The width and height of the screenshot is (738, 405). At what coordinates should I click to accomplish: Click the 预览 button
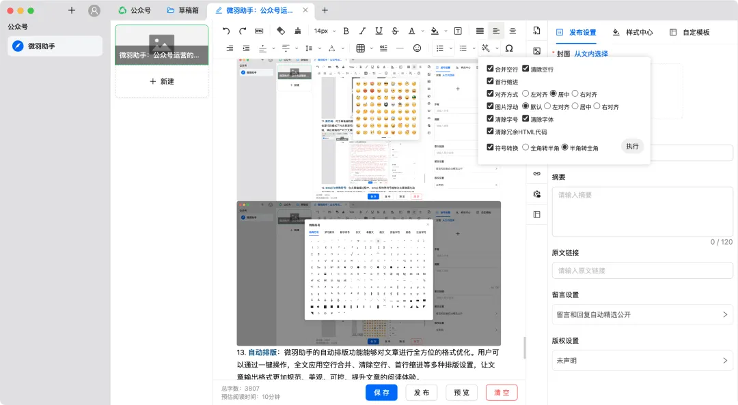point(462,393)
